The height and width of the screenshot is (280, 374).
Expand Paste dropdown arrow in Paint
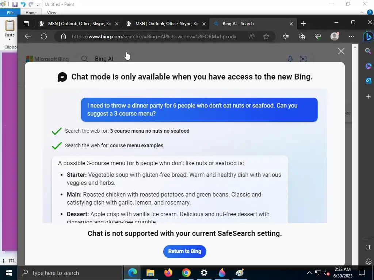tap(9, 39)
